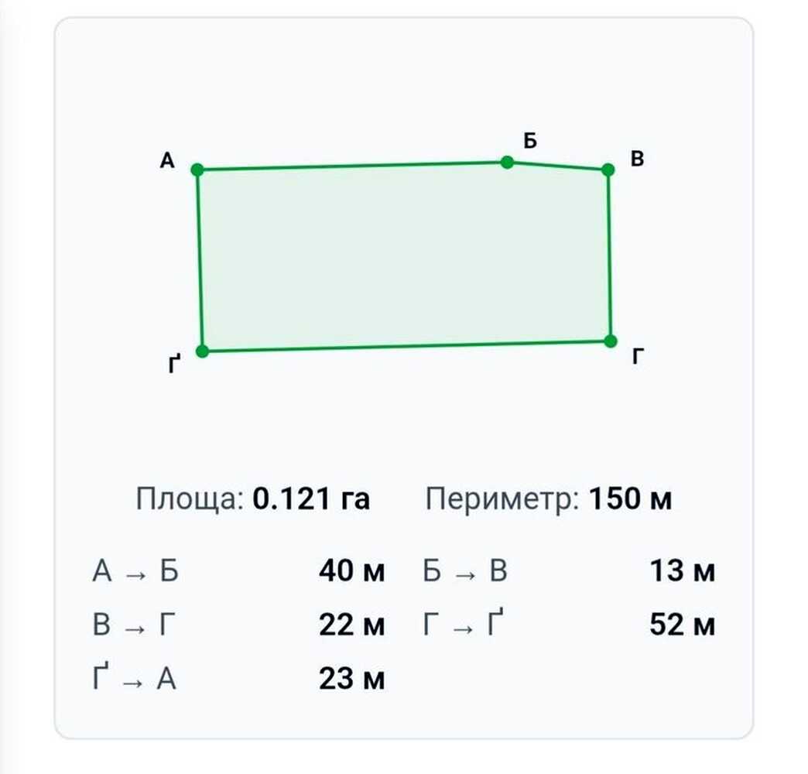Click vertex point Ґ at bottom left
The width and height of the screenshot is (808, 774).
[203, 351]
